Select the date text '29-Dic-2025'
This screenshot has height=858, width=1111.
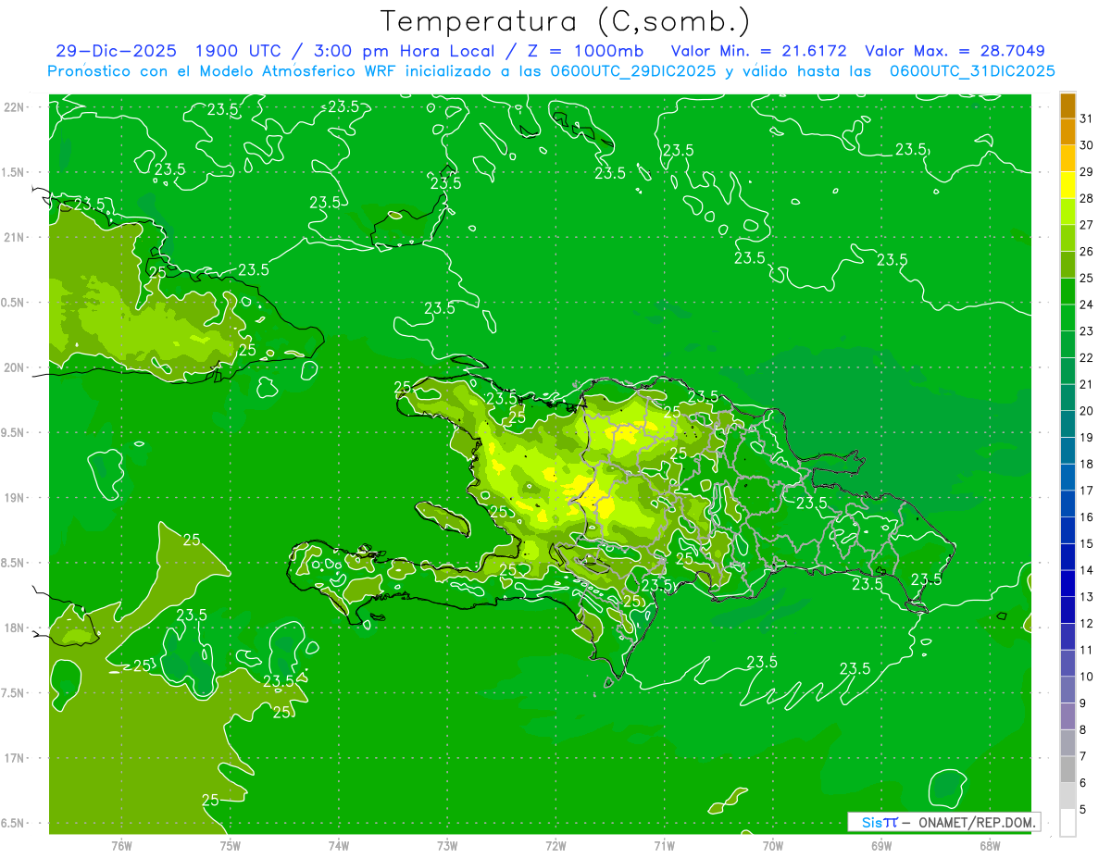(118, 51)
